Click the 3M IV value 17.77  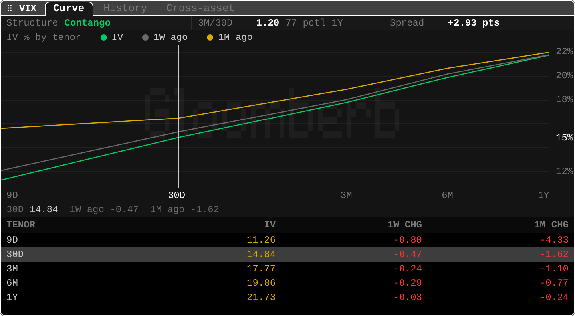click(x=261, y=269)
